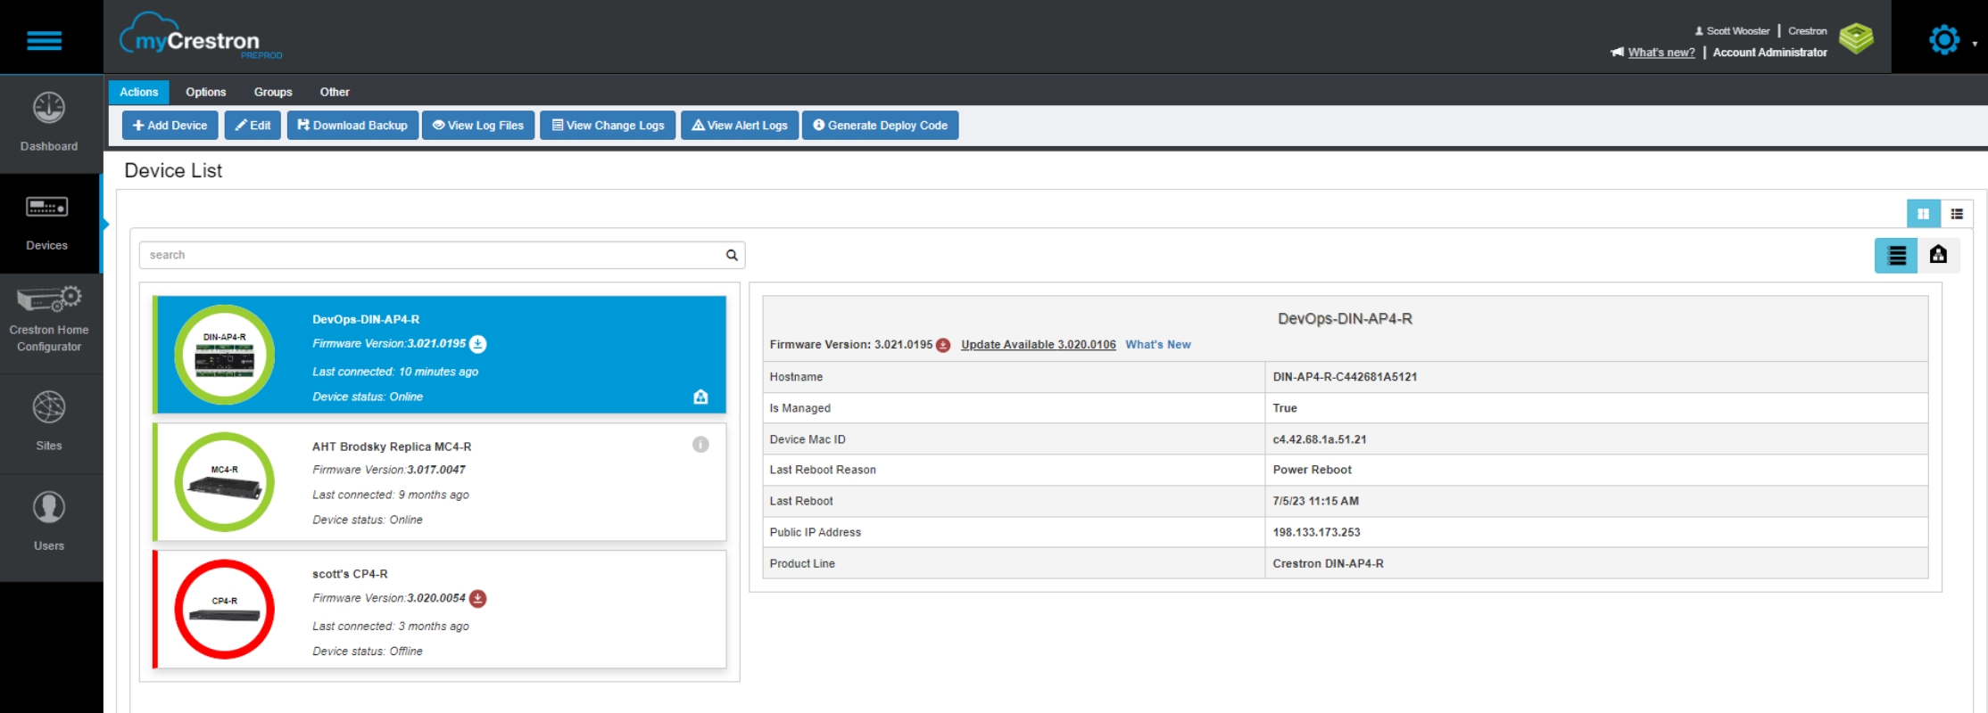1988x713 pixels.
Task: Switch to the Other tab
Action: coord(335,92)
